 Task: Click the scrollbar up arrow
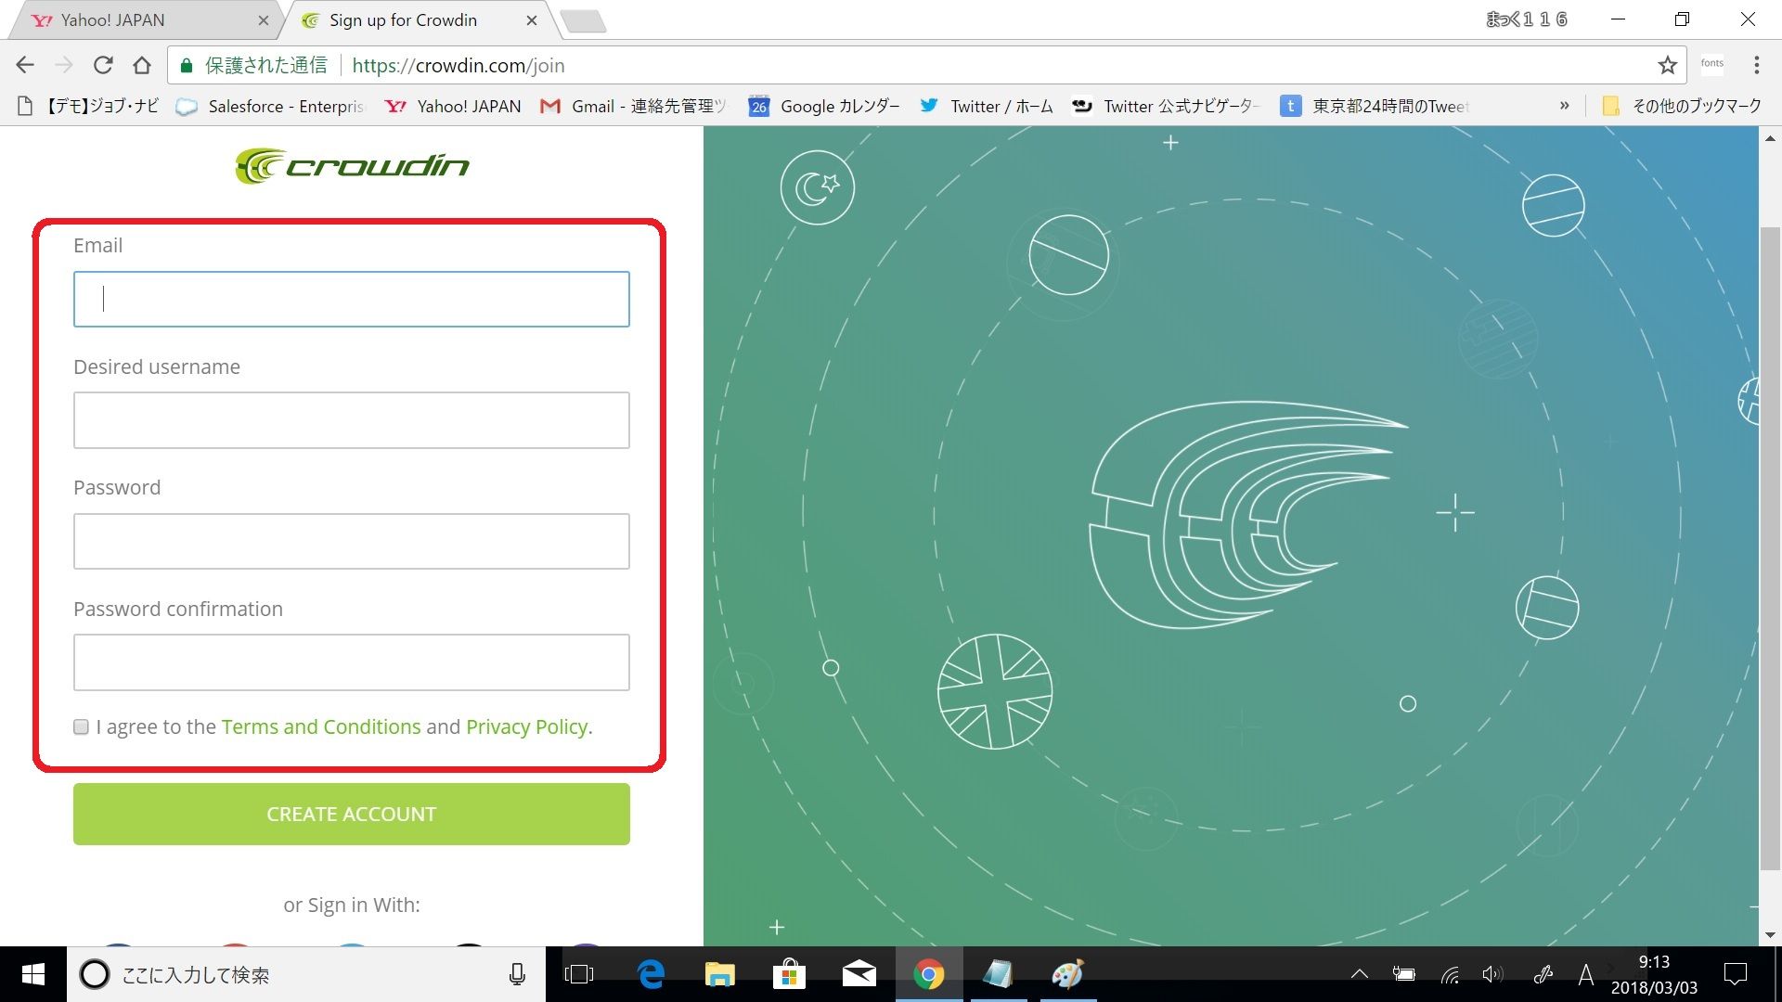click(x=1770, y=138)
